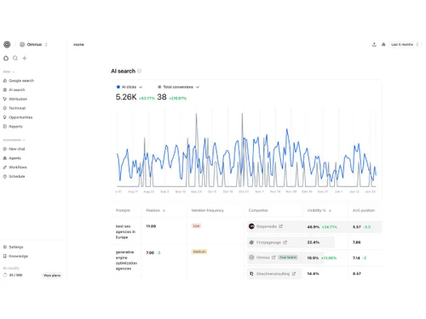
Task: Click the AVG position column header
Action: (x=364, y=210)
